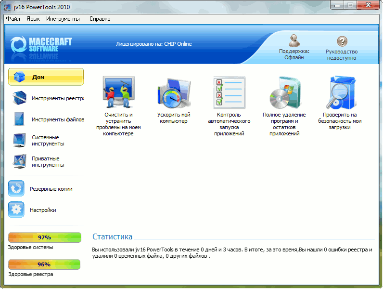Open Ускорить мой компьютер label
The width and height of the screenshot is (383, 289).
[x=174, y=118]
